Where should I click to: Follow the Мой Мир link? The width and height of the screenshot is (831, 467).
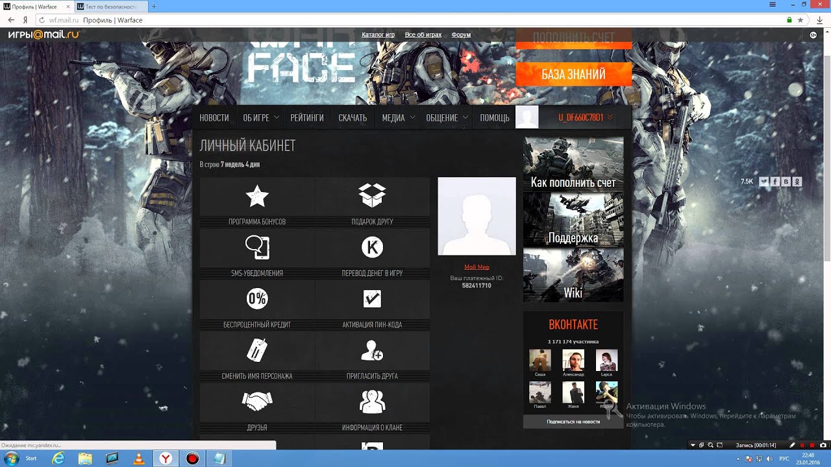[x=477, y=267]
